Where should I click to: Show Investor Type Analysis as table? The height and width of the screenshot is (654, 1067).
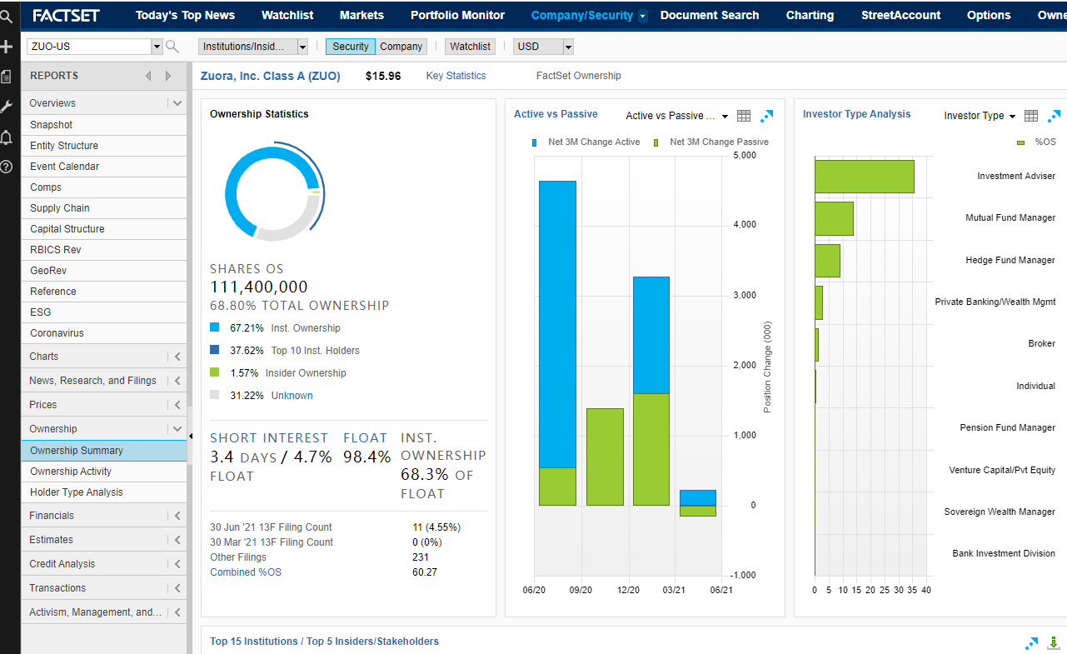tap(1031, 116)
